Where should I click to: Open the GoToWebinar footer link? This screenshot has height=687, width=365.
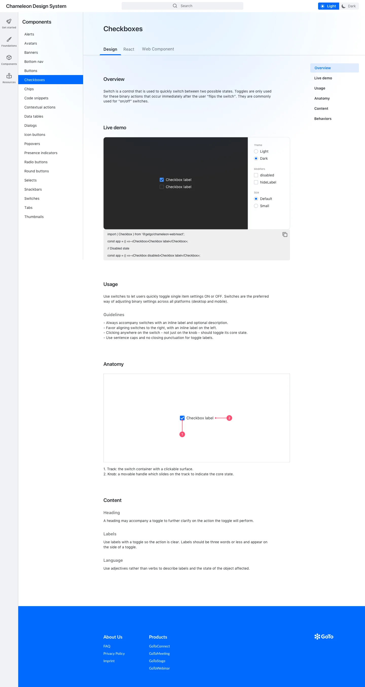159,668
